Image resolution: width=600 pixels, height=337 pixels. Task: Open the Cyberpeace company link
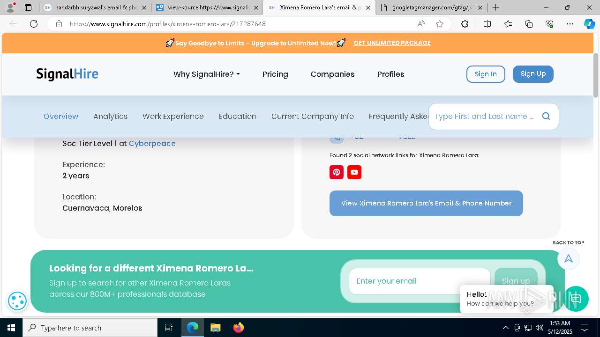coord(152,143)
